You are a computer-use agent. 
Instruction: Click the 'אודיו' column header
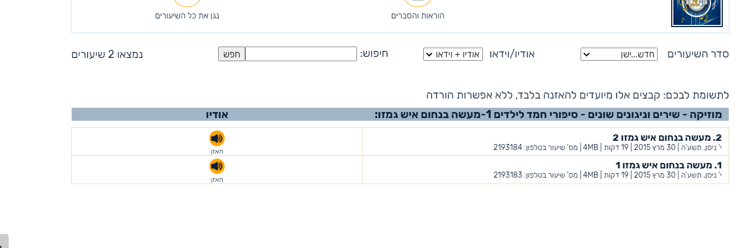[217, 114]
